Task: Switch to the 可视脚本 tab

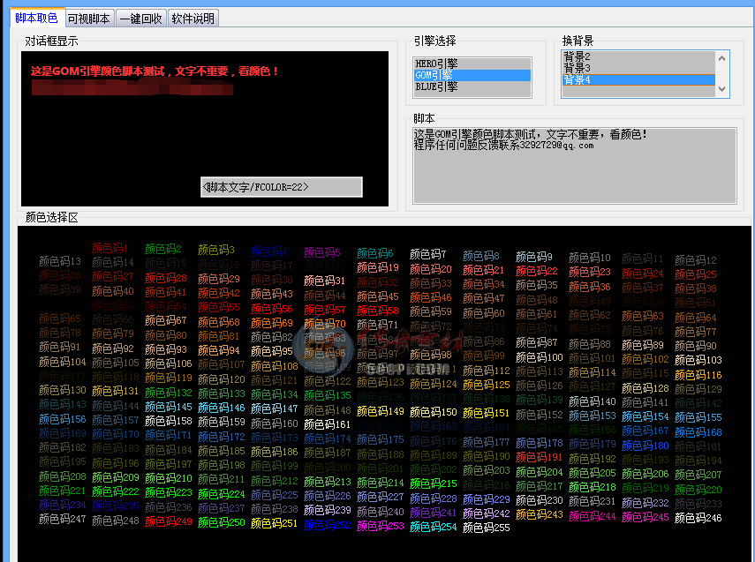Action: point(89,19)
